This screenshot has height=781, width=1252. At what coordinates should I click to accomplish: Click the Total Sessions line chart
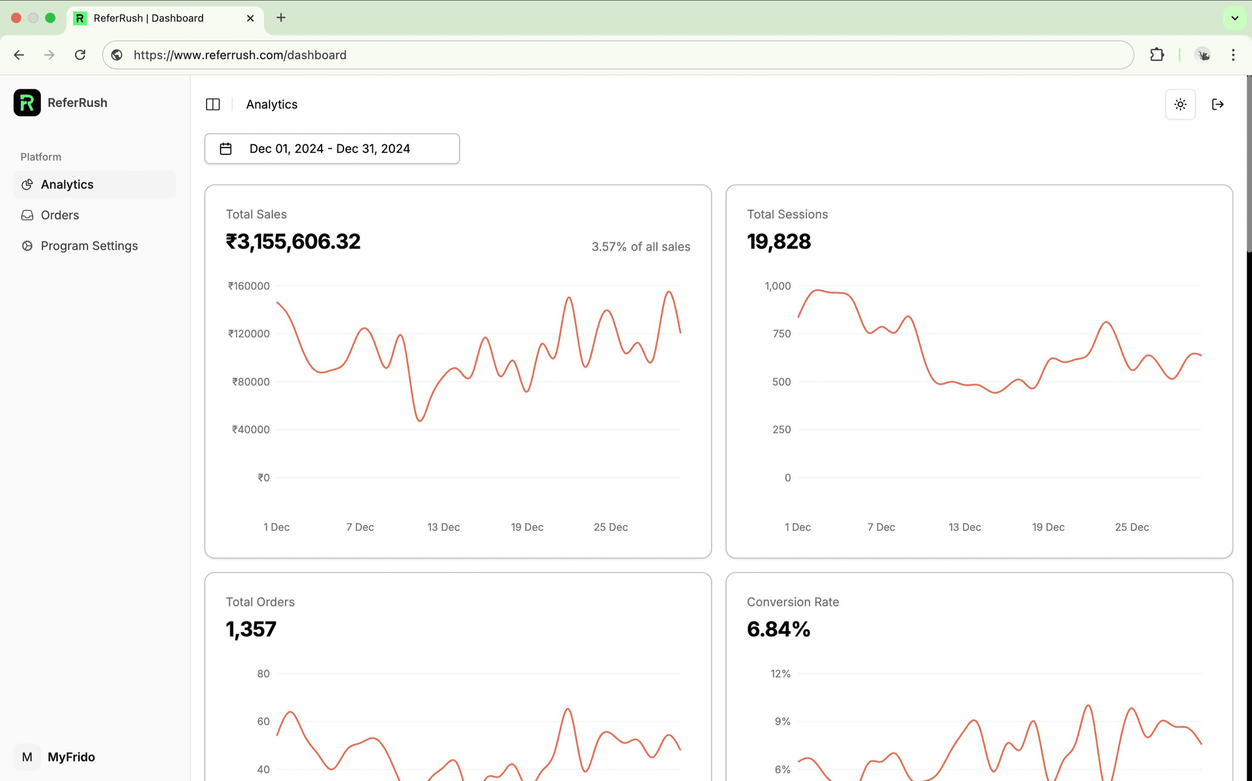(1000, 382)
